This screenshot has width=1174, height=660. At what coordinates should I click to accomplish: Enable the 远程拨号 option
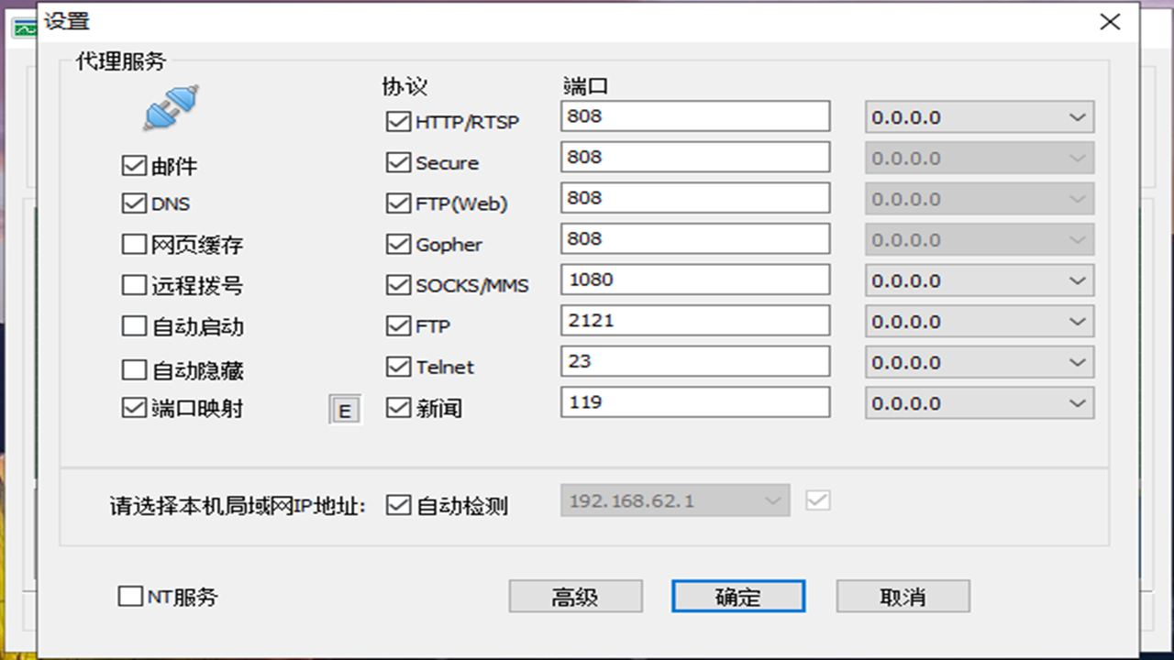[134, 285]
